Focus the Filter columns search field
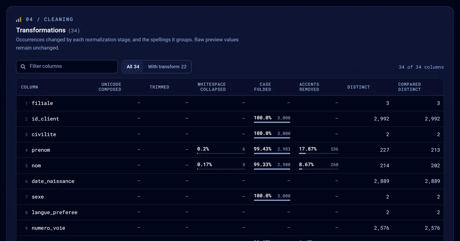The height and width of the screenshot is (241, 460). coord(67,67)
